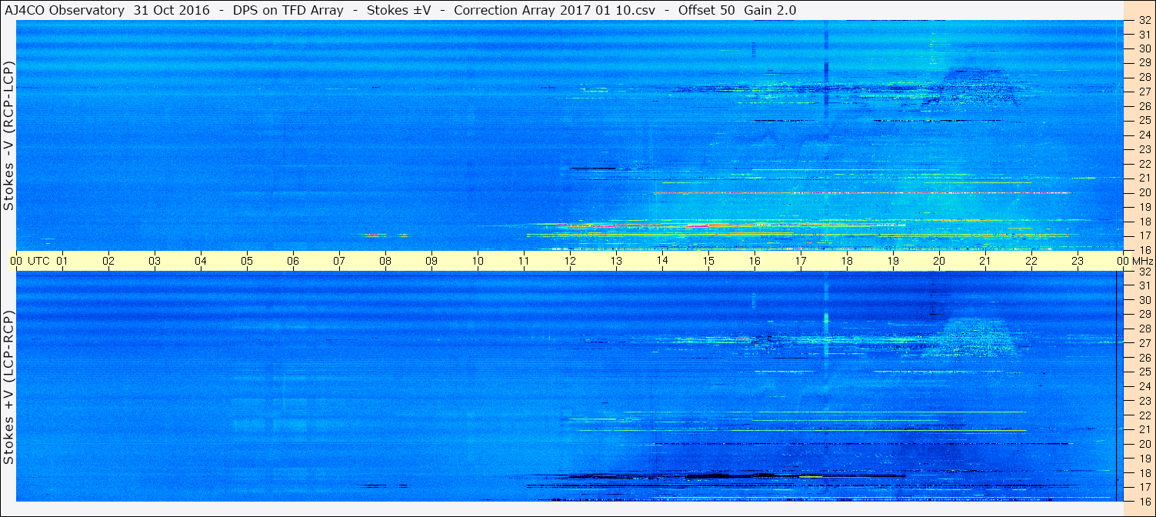
Task: Select the 18 hour tick on time axis
Action: point(847,261)
